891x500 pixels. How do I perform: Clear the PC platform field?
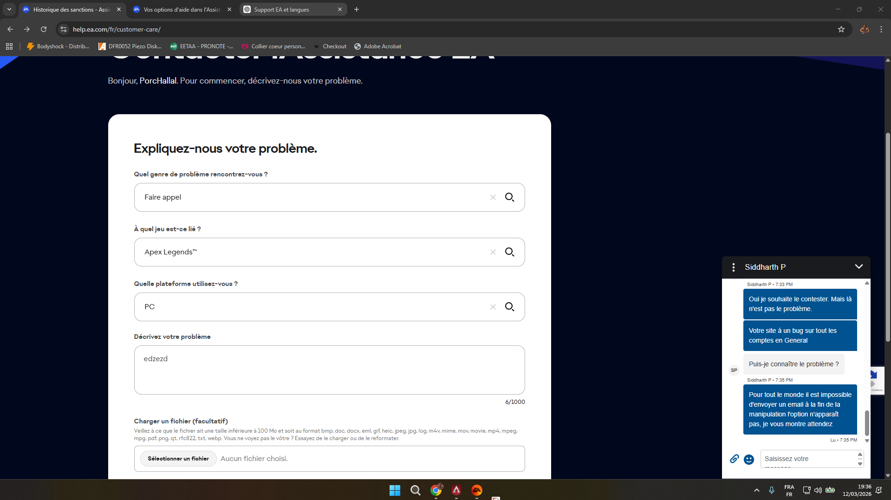pyautogui.click(x=493, y=307)
